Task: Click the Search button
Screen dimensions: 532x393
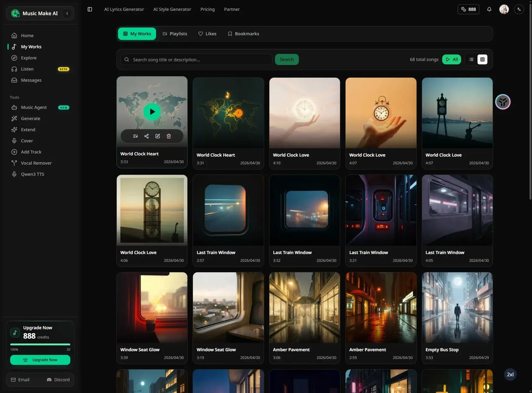Action: (287, 59)
